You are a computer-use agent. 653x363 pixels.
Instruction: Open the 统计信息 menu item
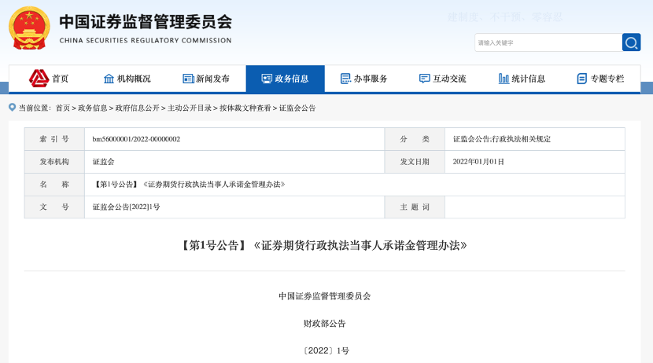coord(528,79)
